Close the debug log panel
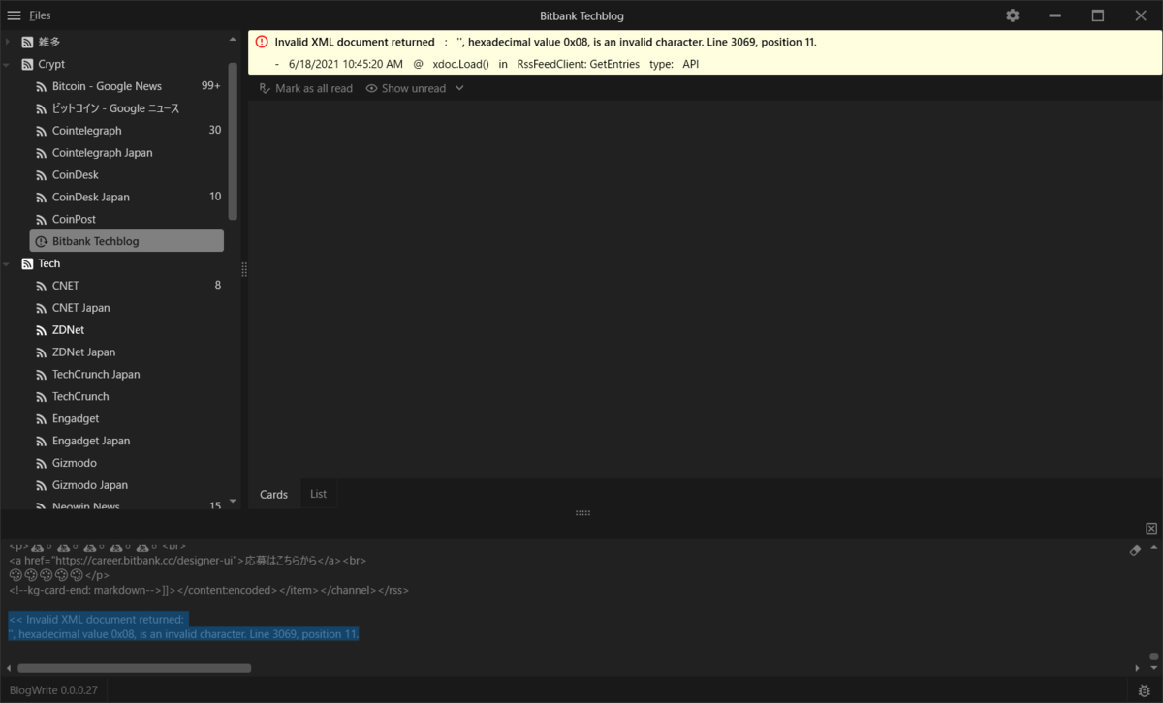1163x703 pixels. point(1151,528)
